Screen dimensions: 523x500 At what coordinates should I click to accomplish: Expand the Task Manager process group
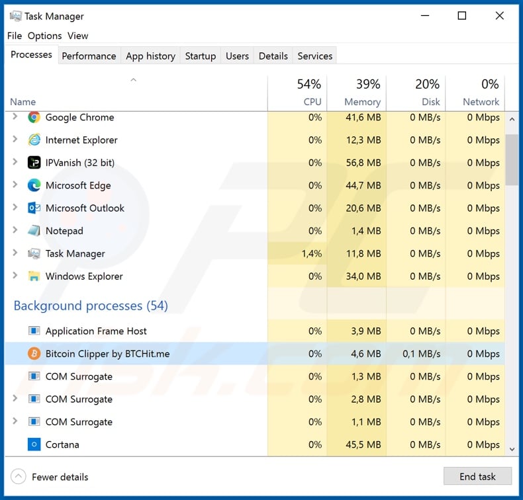(x=15, y=253)
